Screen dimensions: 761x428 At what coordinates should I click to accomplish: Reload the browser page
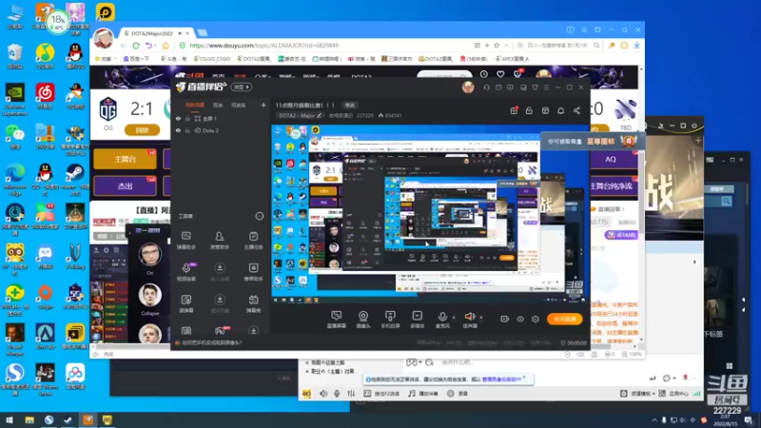[x=136, y=45]
